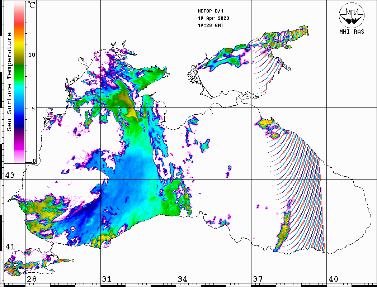Click longitude label '40'
377x287 pixels.
pos(333,279)
